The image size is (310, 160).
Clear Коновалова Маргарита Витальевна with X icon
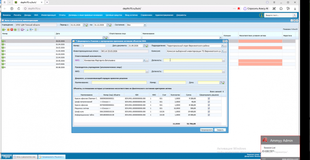(145, 60)
